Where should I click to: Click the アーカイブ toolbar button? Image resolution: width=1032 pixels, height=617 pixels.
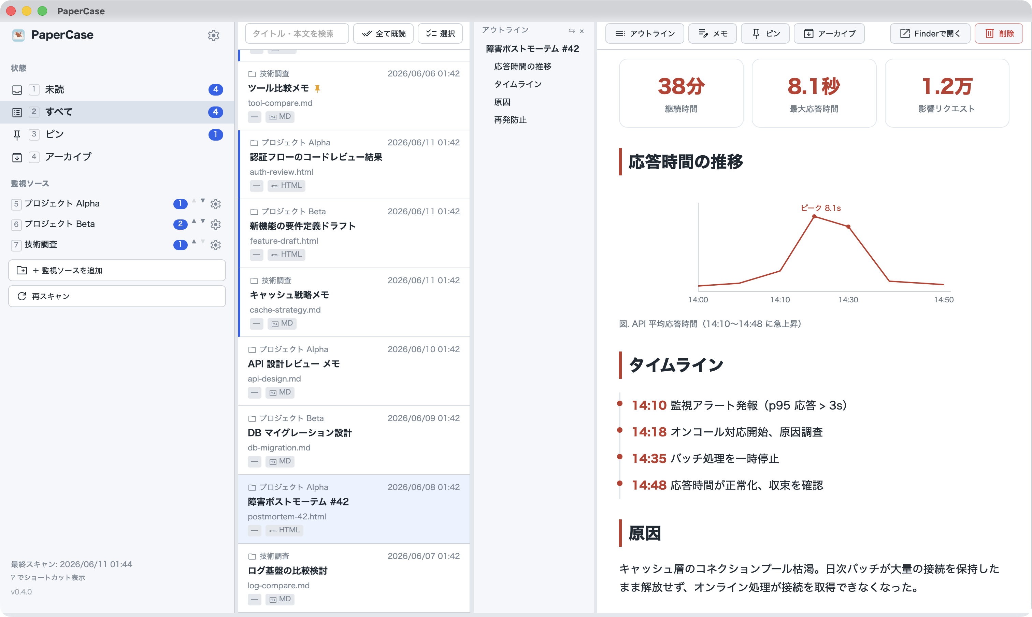tap(829, 33)
